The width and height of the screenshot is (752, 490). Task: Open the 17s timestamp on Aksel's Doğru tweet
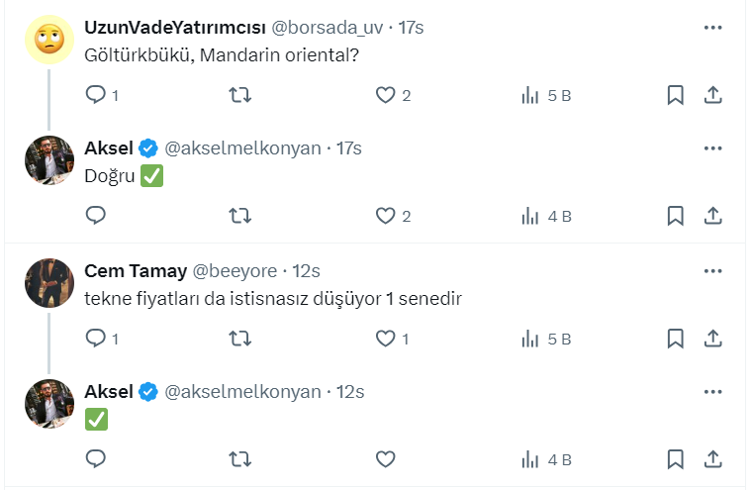click(349, 148)
